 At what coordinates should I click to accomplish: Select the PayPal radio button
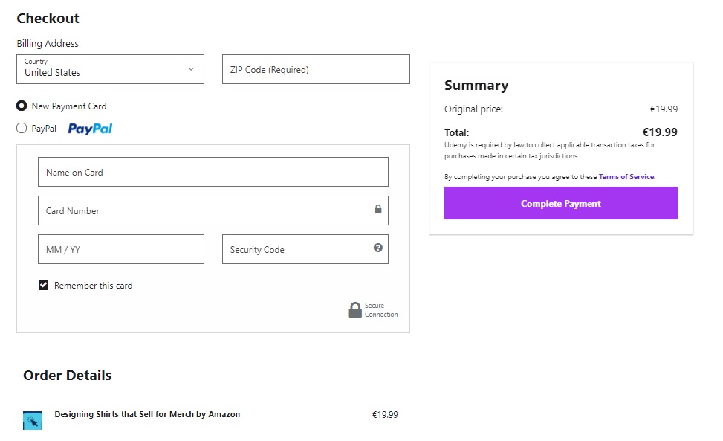tap(22, 128)
